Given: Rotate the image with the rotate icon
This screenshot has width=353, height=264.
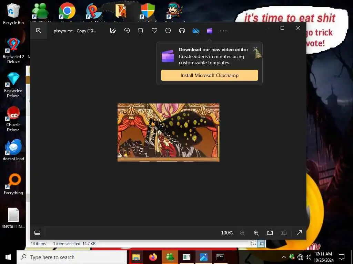Looking at the screenshot, I should click(127, 31).
